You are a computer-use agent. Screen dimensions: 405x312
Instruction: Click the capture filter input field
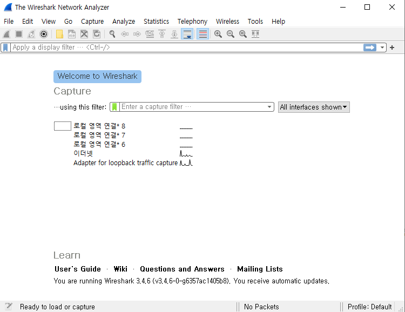[x=192, y=107]
